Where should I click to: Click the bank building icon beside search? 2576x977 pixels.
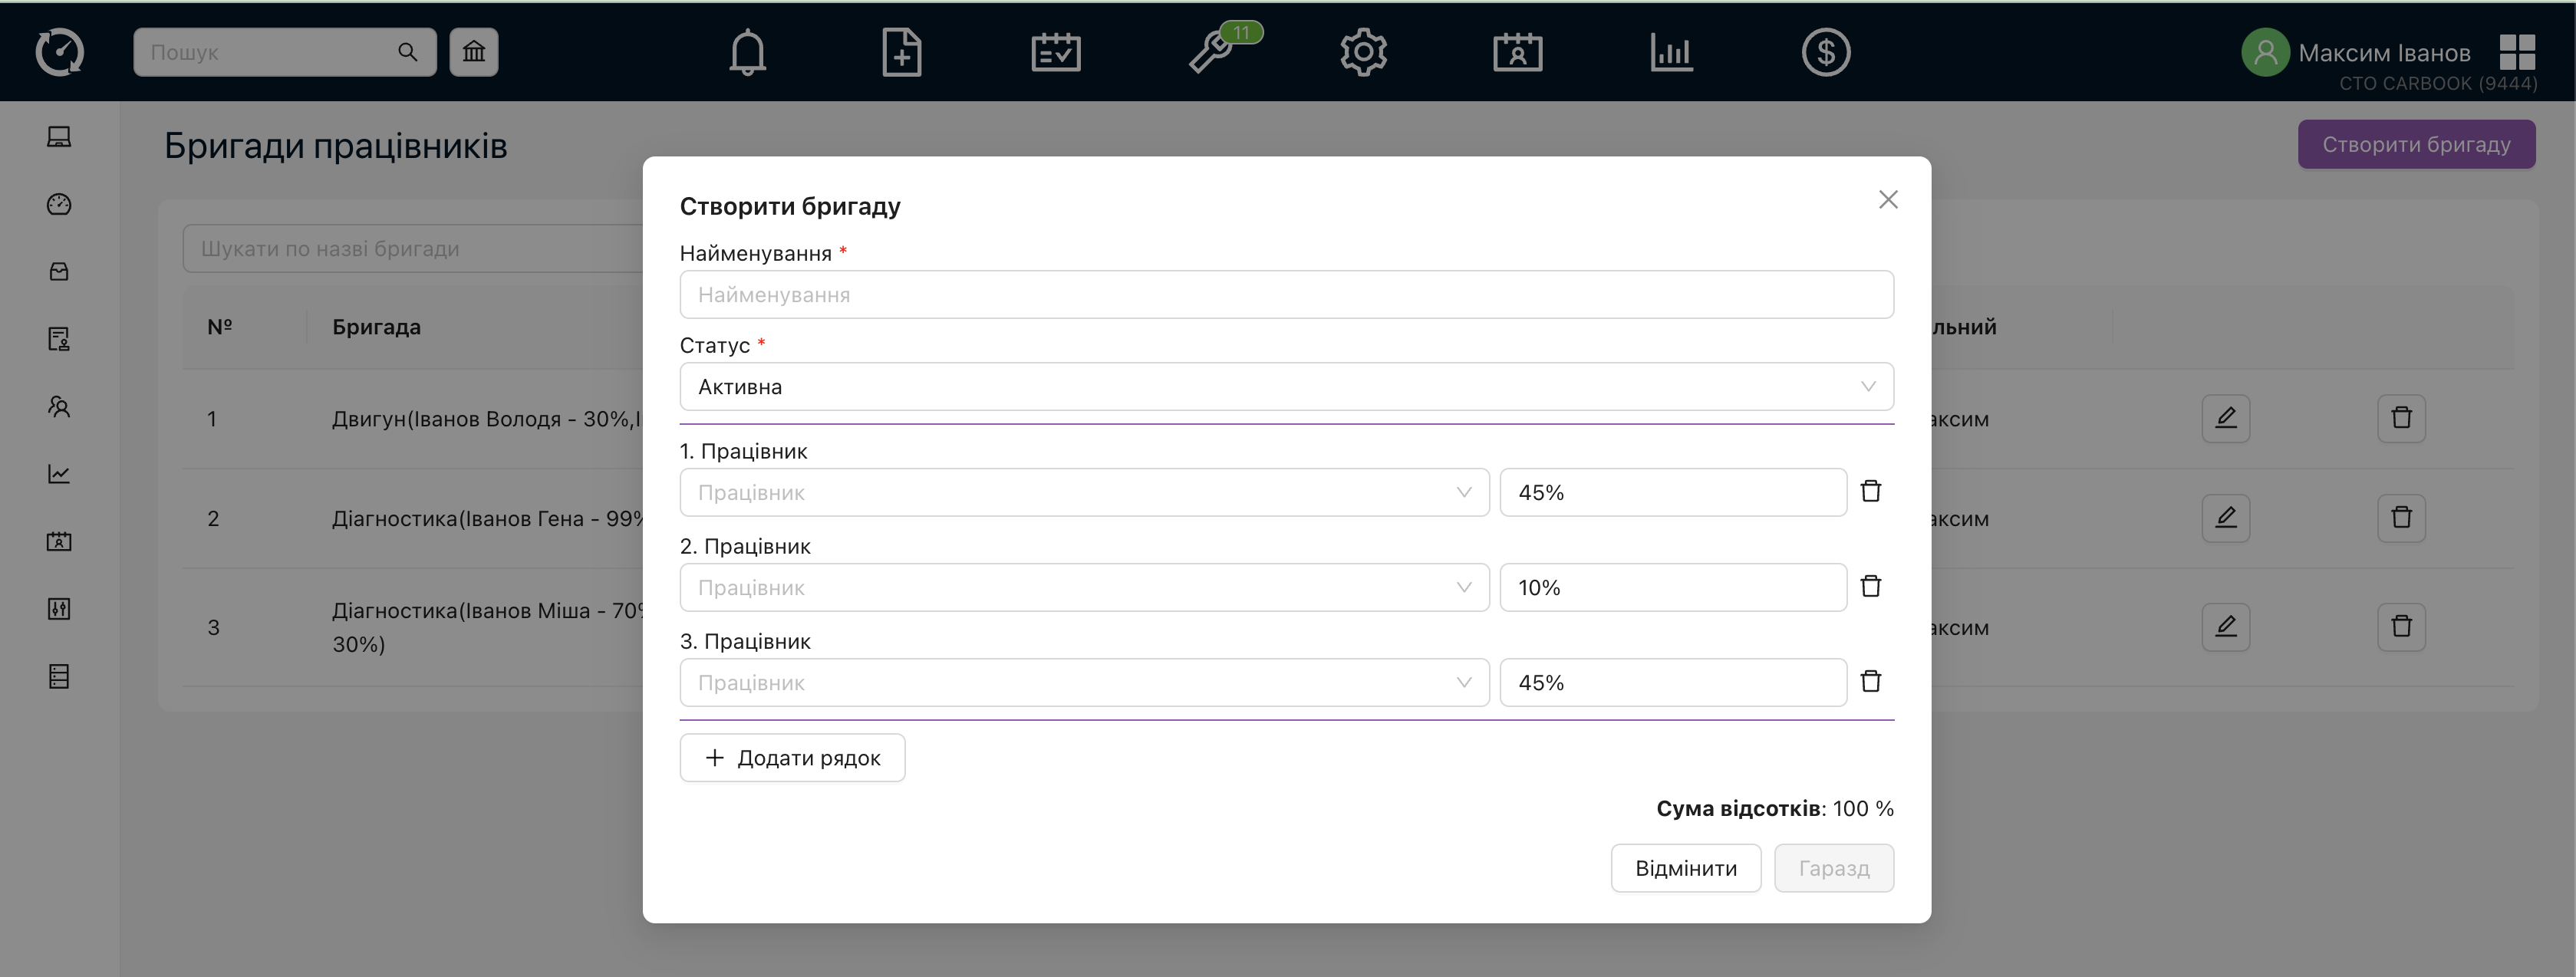coord(474,52)
